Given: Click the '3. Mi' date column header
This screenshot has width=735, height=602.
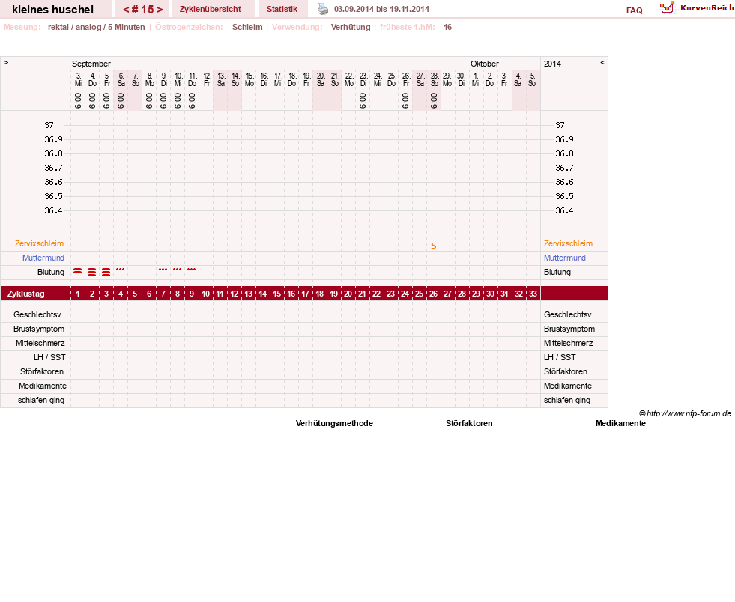Looking at the screenshot, I should [x=78, y=79].
